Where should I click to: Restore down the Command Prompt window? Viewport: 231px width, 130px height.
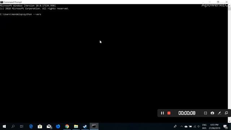[218, 2]
